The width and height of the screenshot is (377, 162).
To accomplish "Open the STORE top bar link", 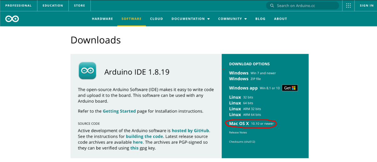I will 79,6.
